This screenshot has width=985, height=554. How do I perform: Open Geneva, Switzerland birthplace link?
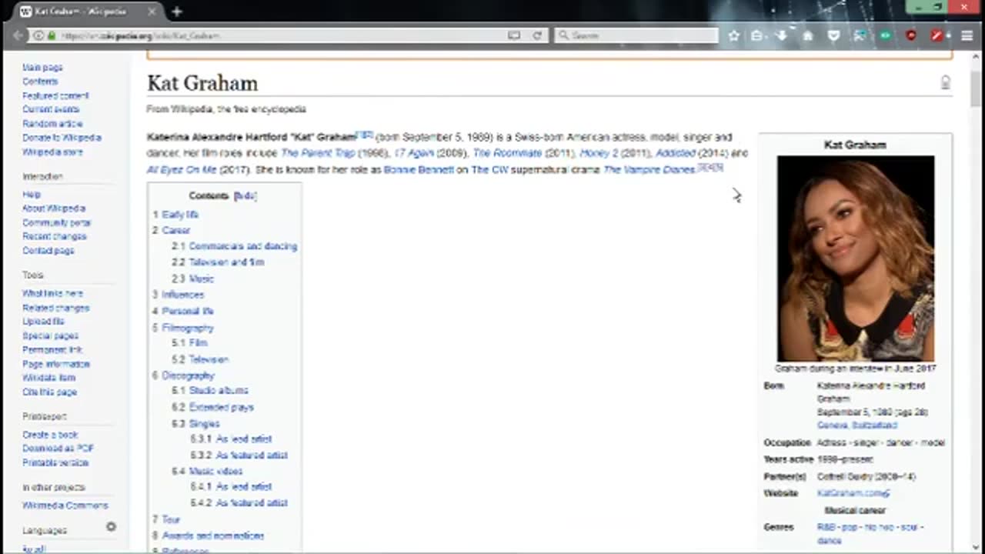856,426
